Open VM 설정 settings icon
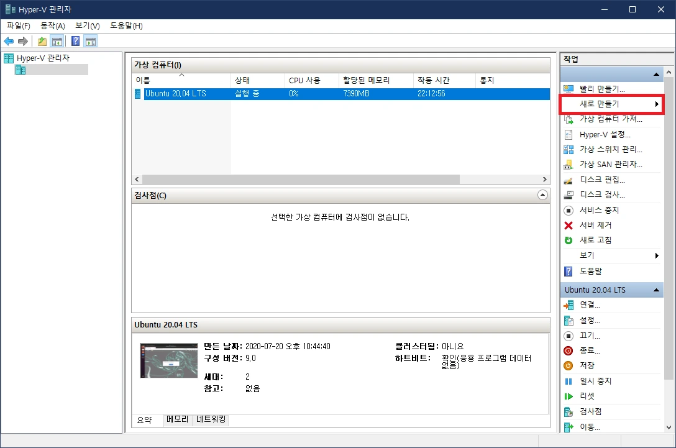This screenshot has width=676, height=448. point(569,321)
